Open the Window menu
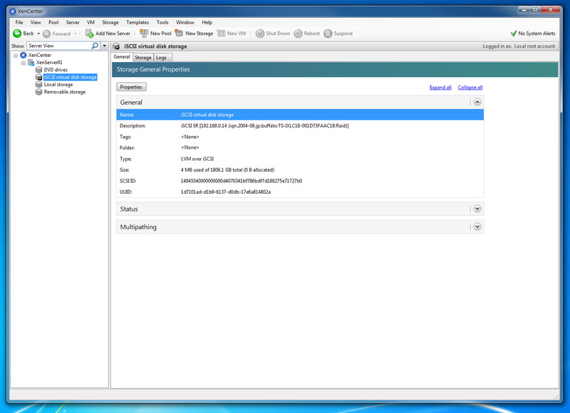The width and height of the screenshot is (570, 413). 185,23
